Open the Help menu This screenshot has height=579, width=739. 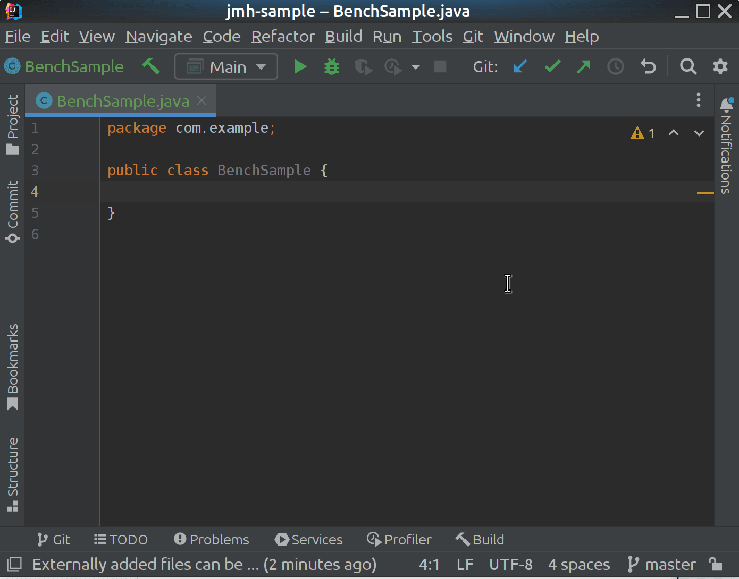[582, 36]
